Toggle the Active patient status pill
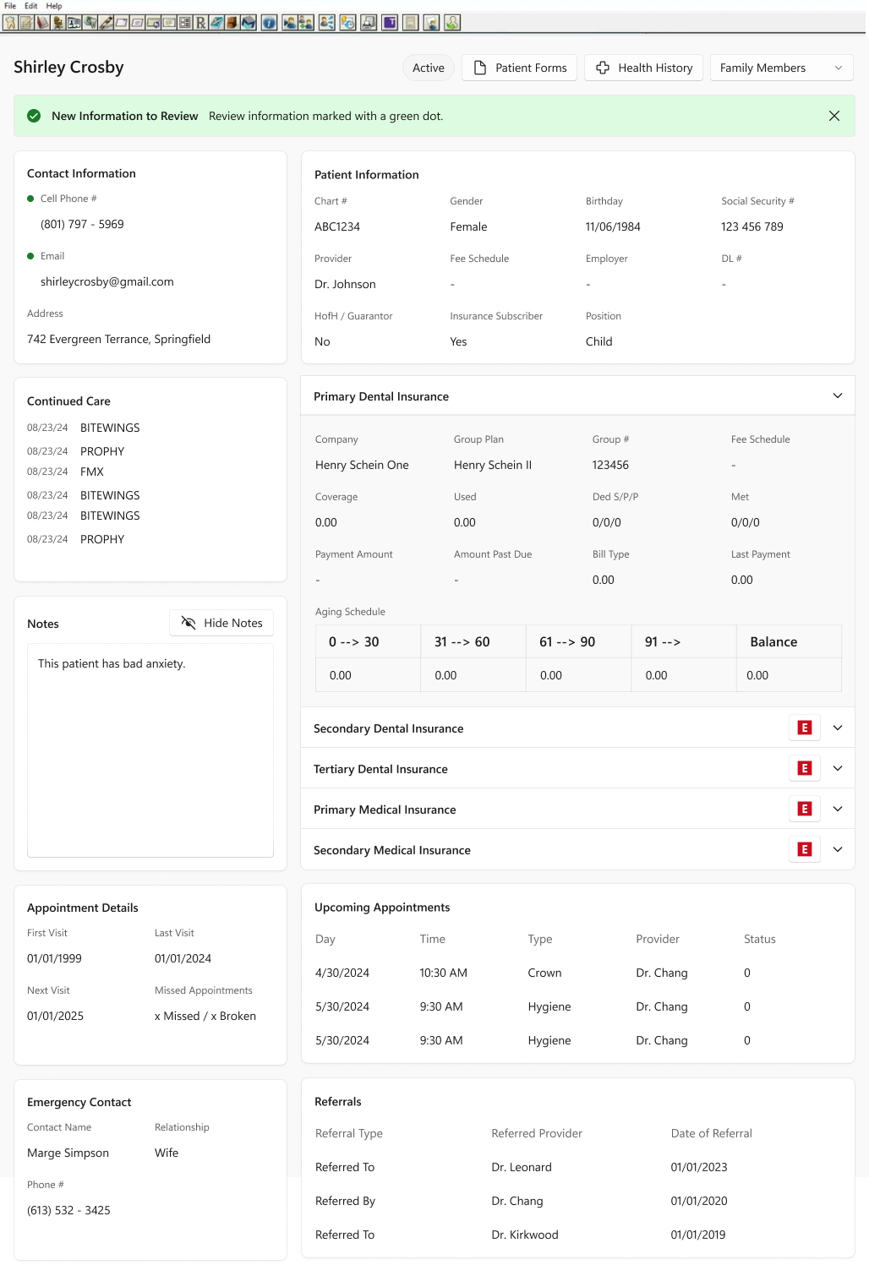The width and height of the screenshot is (869, 1265). click(428, 68)
